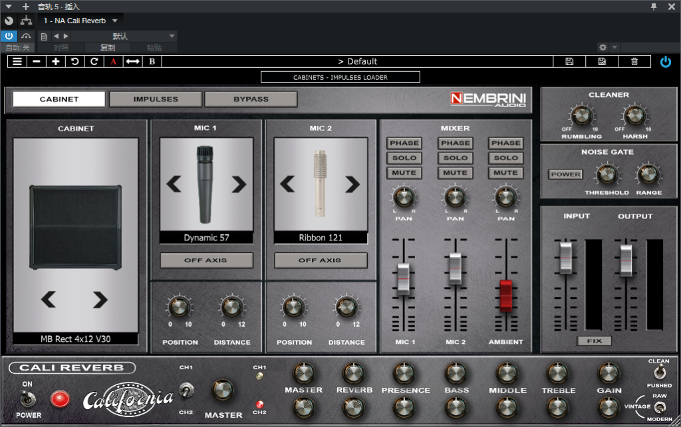
Task: Click the Mic 1 volume fader
Action: (x=404, y=279)
